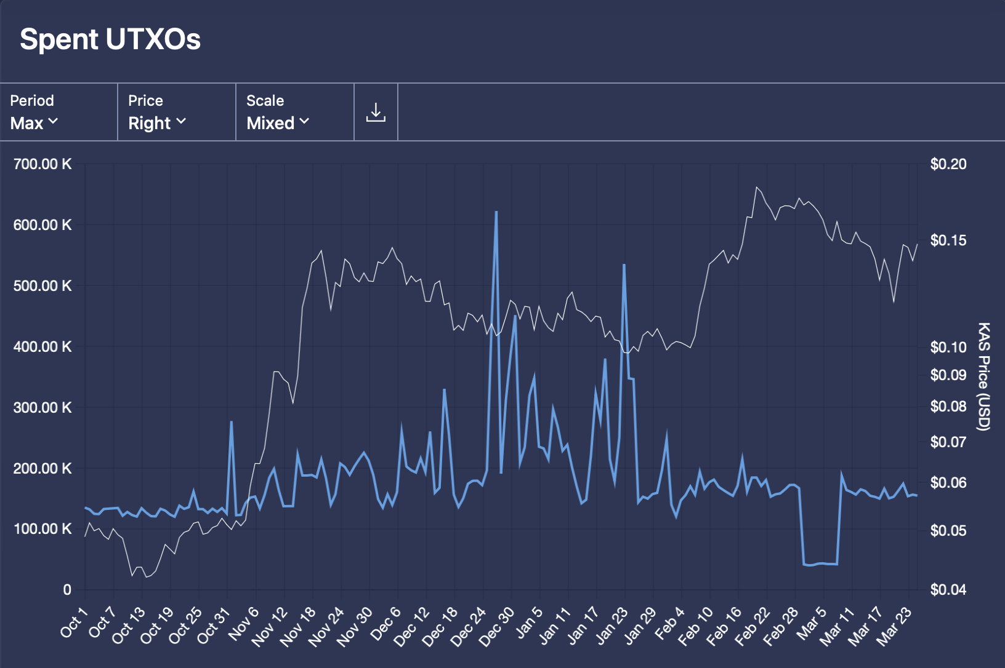This screenshot has height=668, width=1005.
Task: Inspect the price line peak near Feb 22
Action: coord(757,187)
